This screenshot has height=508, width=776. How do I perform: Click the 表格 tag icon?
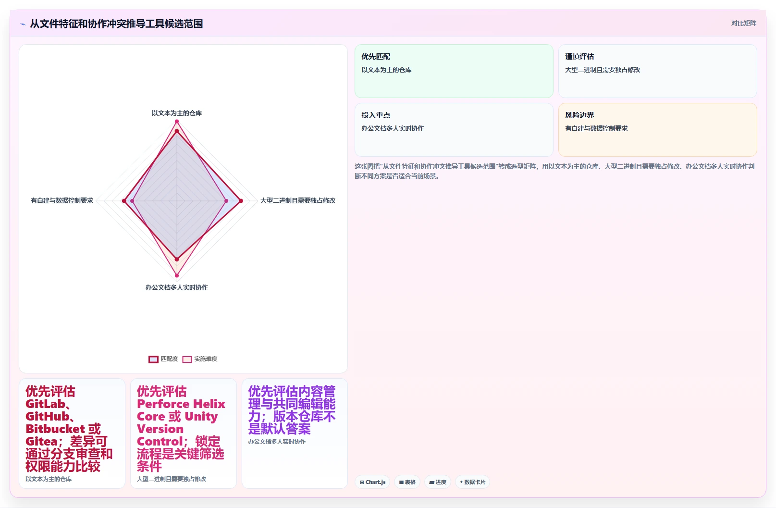(x=401, y=482)
